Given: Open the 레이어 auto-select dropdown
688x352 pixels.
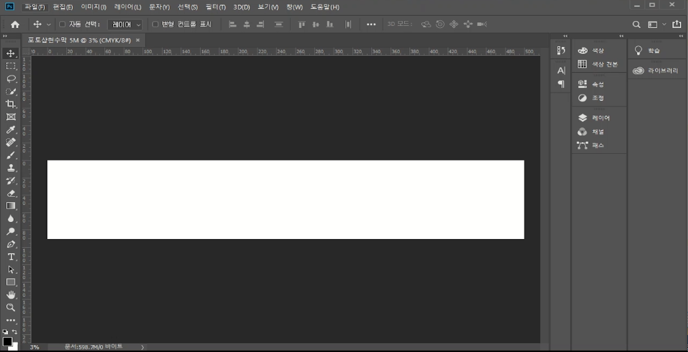Looking at the screenshot, I should 125,25.
